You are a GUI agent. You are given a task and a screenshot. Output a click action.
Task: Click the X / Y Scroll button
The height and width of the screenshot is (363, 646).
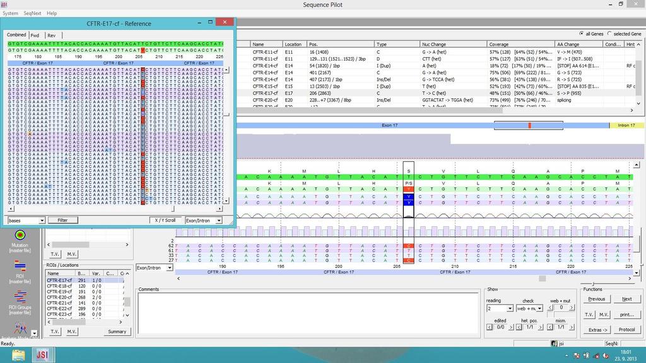coord(165,220)
